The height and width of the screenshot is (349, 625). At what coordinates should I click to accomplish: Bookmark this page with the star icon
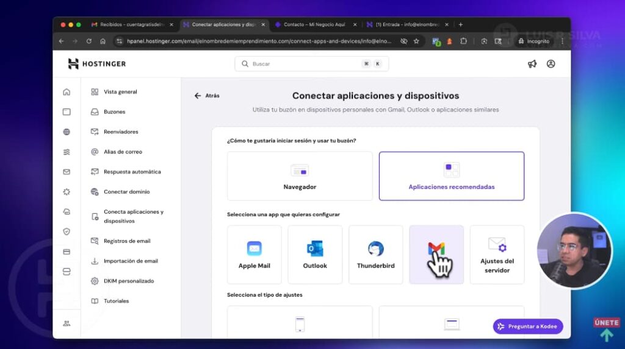point(416,41)
